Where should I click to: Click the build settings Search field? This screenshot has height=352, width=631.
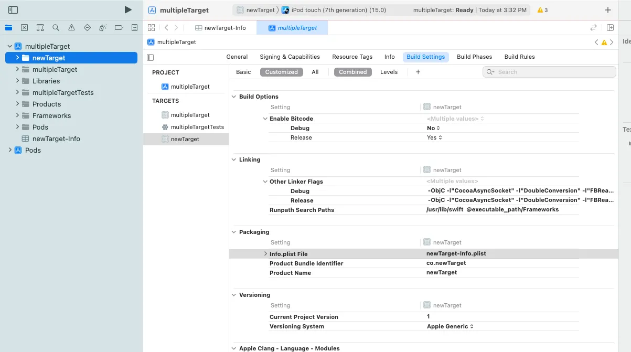549,72
